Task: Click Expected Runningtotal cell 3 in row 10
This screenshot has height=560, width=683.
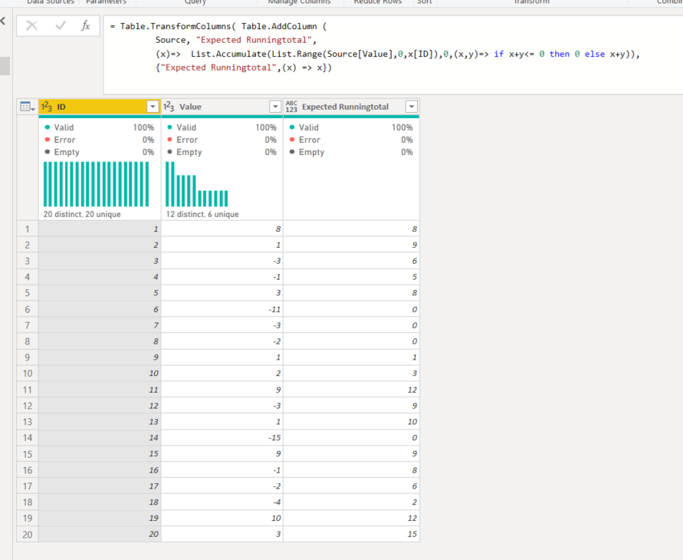Action: pos(352,373)
